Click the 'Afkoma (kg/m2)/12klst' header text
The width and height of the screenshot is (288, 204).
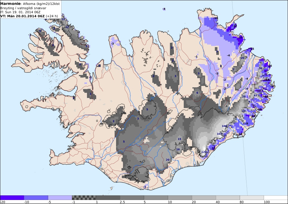[x=41, y=4]
